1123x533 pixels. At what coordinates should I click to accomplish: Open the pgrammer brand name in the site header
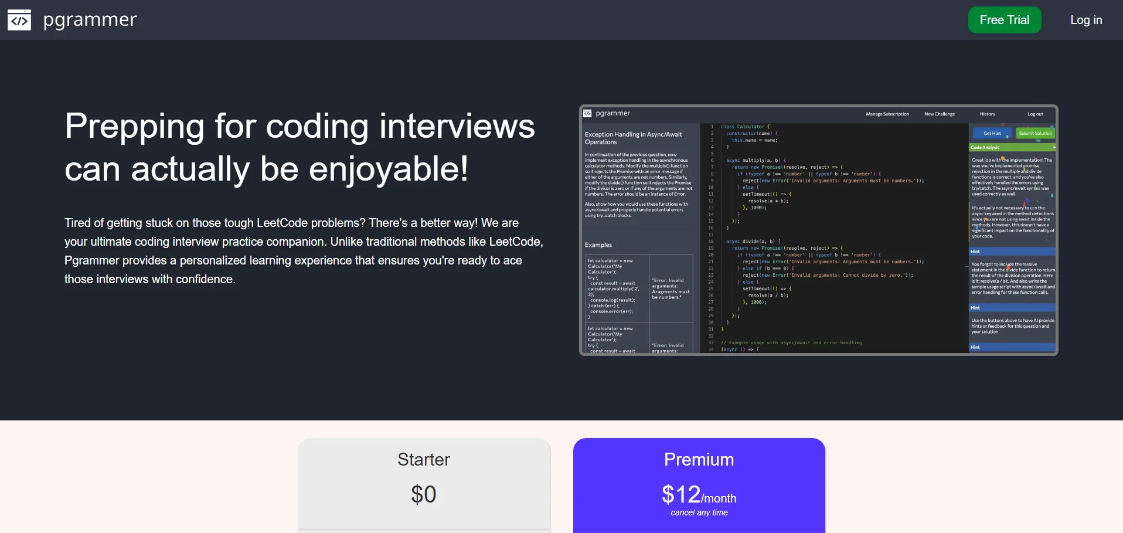click(x=90, y=20)
